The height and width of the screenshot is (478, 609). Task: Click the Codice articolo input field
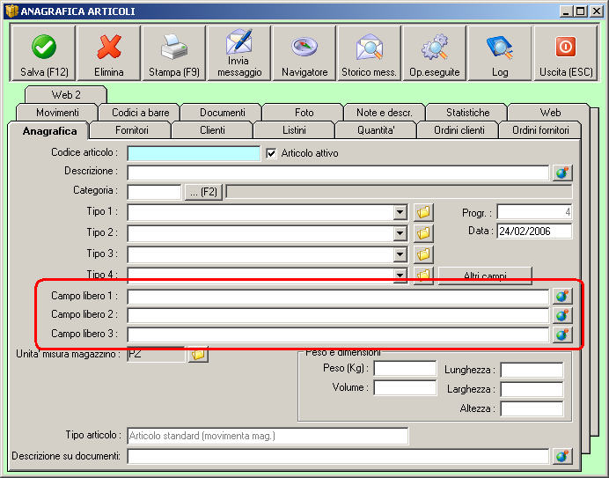coord(194,153)
